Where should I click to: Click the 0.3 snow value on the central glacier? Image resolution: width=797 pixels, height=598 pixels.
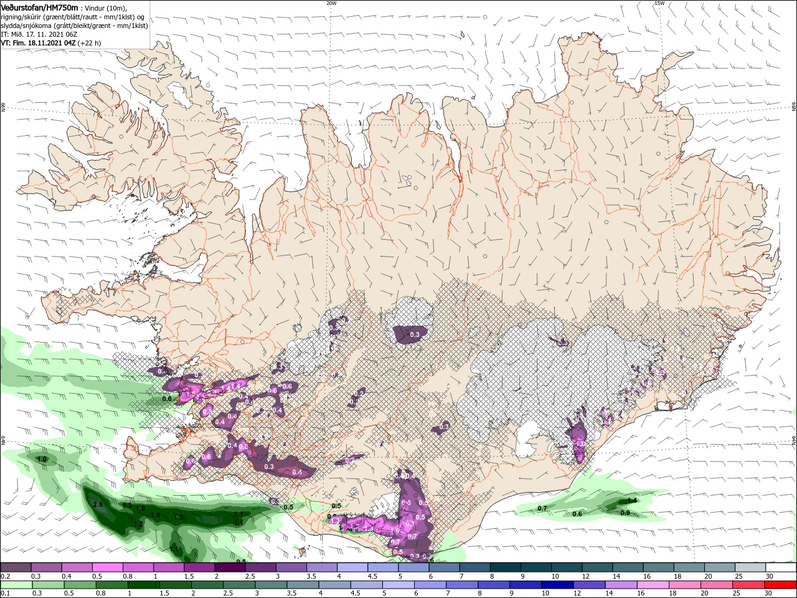[415, 335]
